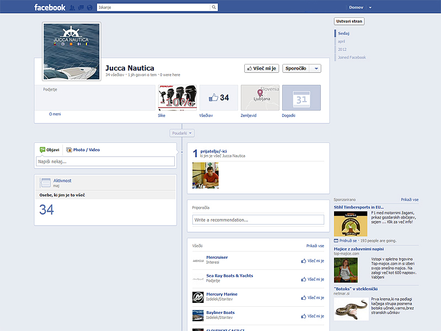Screen dimensions: 441x331
Task: Select the Photo / Video tab
Action: (x=83, y=150)
